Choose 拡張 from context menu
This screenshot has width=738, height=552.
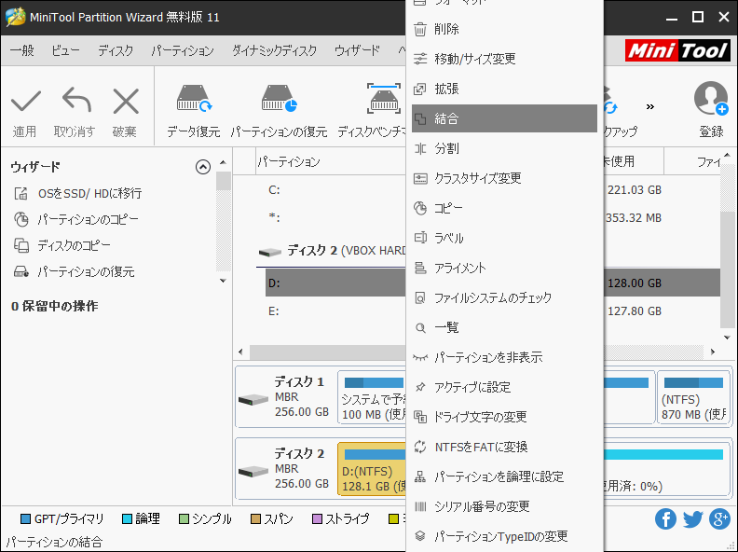click(504, 89)
